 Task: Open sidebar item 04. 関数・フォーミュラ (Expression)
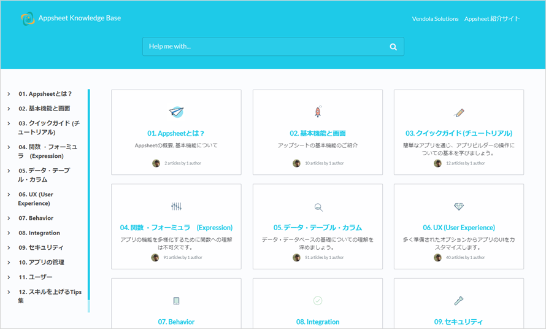pos(48,151)
